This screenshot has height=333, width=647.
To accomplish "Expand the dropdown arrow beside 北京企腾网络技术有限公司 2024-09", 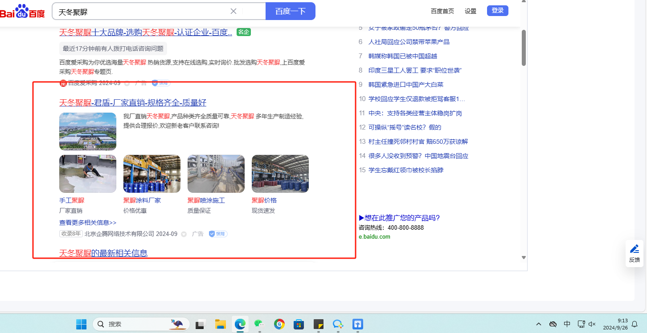I will pyautogui.click(x=184, y=234).
